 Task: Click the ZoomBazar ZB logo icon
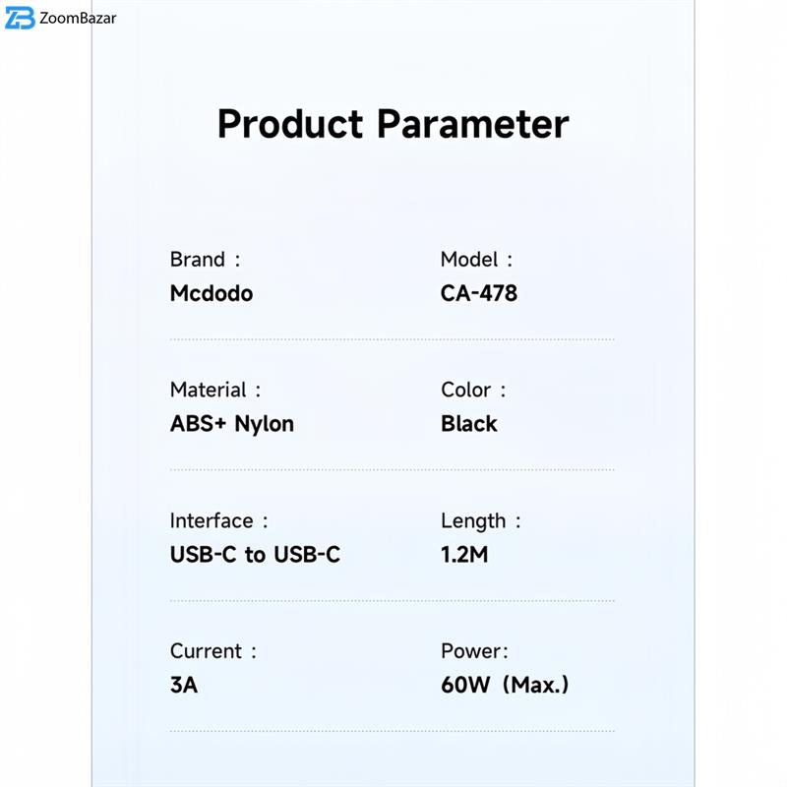20,18
